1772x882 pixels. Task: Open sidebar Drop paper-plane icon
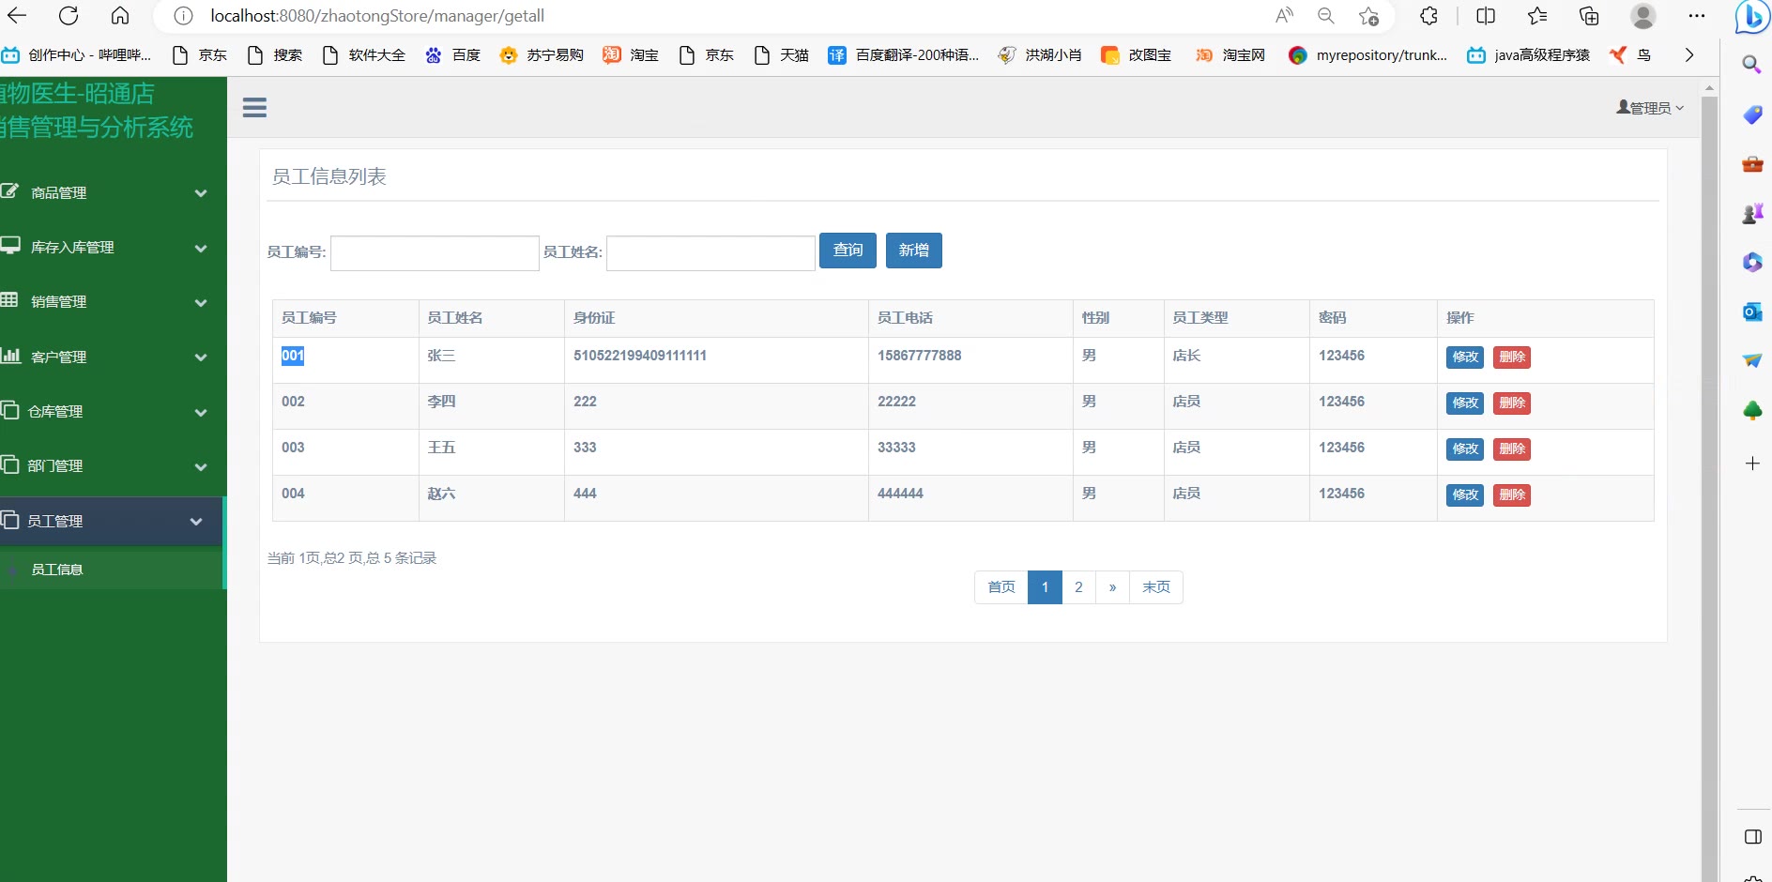[x=1752, y=360]
